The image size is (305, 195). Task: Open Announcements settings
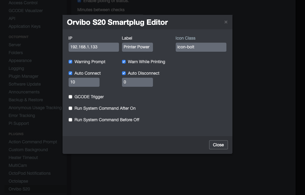(x=24, y=92)
